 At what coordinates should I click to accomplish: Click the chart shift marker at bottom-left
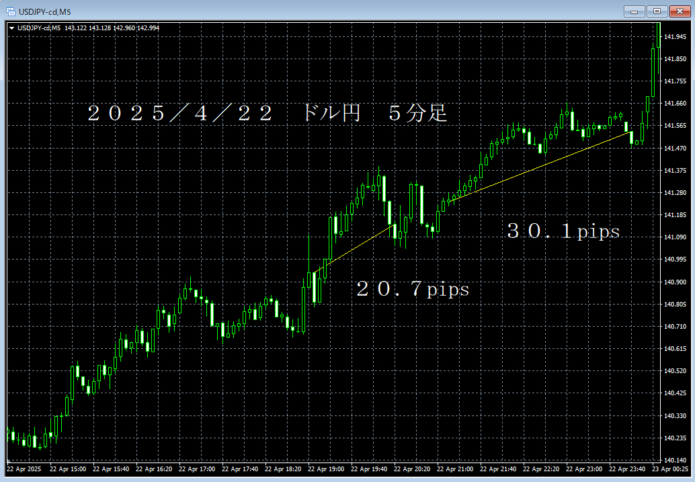pyautogui.click(x=8, y=460)
